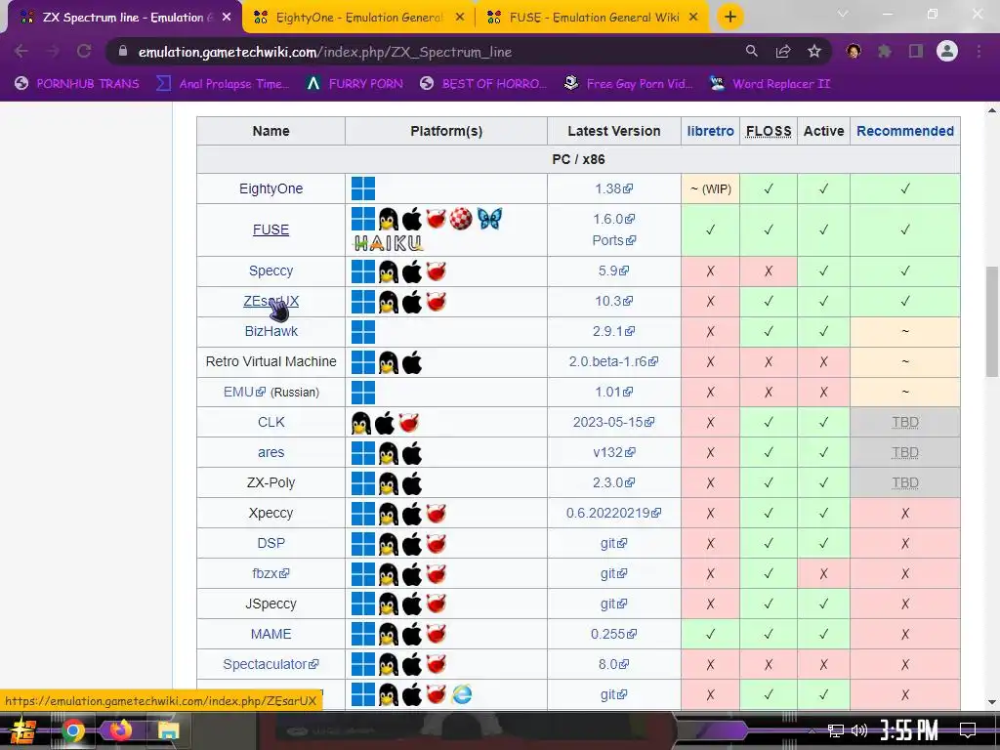This screenshot has height=750, width=1000.
Task: Close the ZX Spectrum line tab
Action: (227, 18)
